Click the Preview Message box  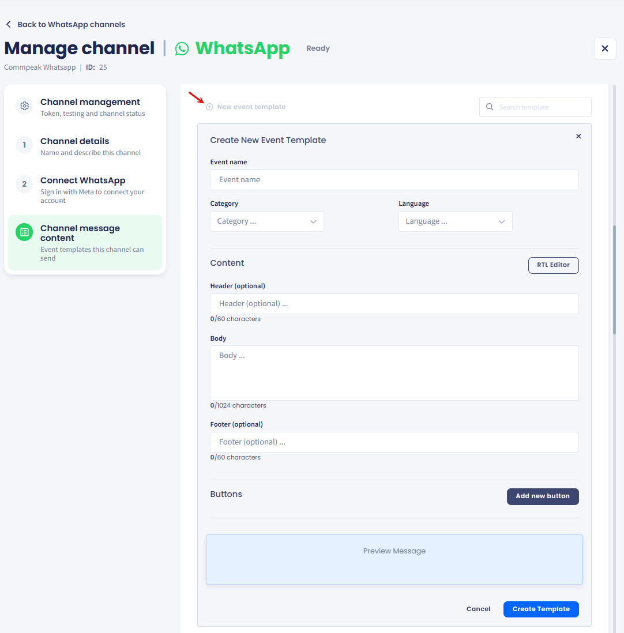pos(394,560)
